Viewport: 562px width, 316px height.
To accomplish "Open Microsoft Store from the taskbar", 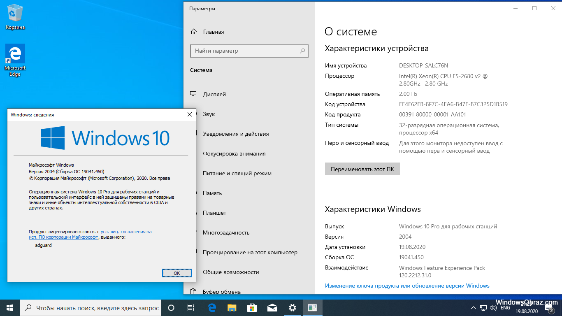I will point(252,308).
